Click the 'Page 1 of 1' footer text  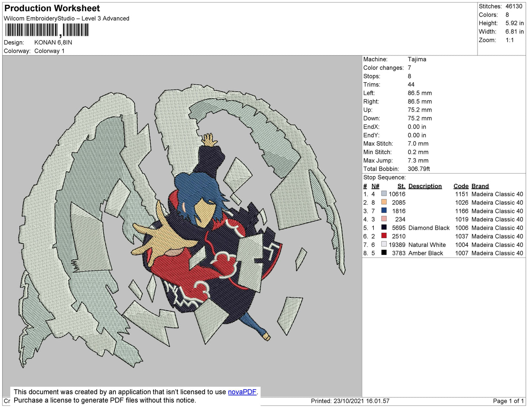click(508, 401)
